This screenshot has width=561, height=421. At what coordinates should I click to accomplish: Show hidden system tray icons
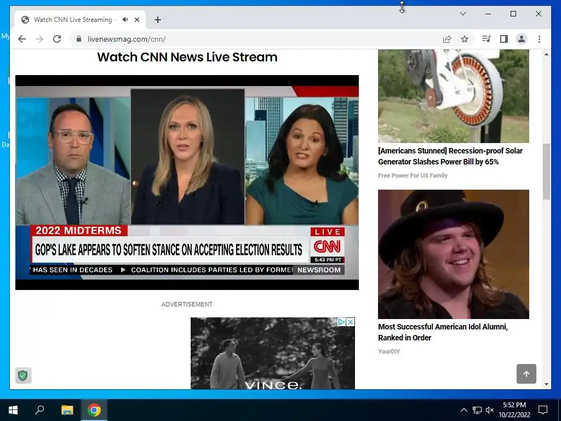pos(463,410)
